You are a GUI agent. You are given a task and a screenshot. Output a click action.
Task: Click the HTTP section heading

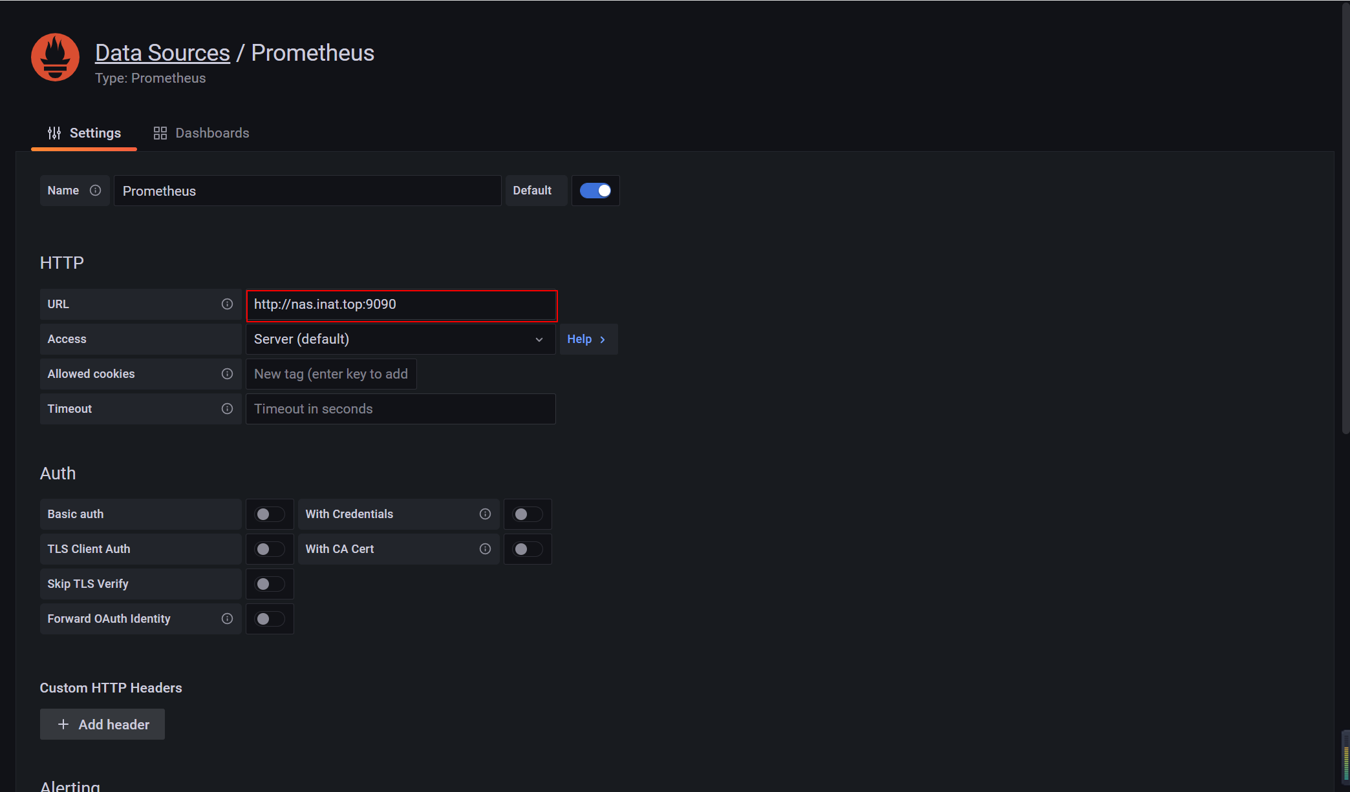tap(62, 263)
